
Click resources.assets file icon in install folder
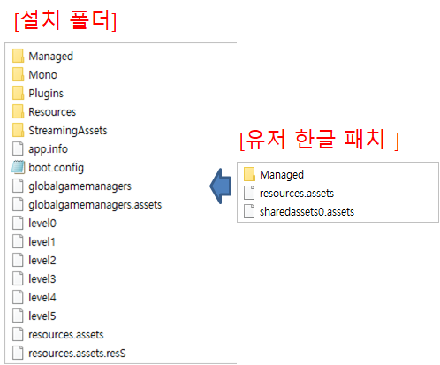(x=18, y=334)
